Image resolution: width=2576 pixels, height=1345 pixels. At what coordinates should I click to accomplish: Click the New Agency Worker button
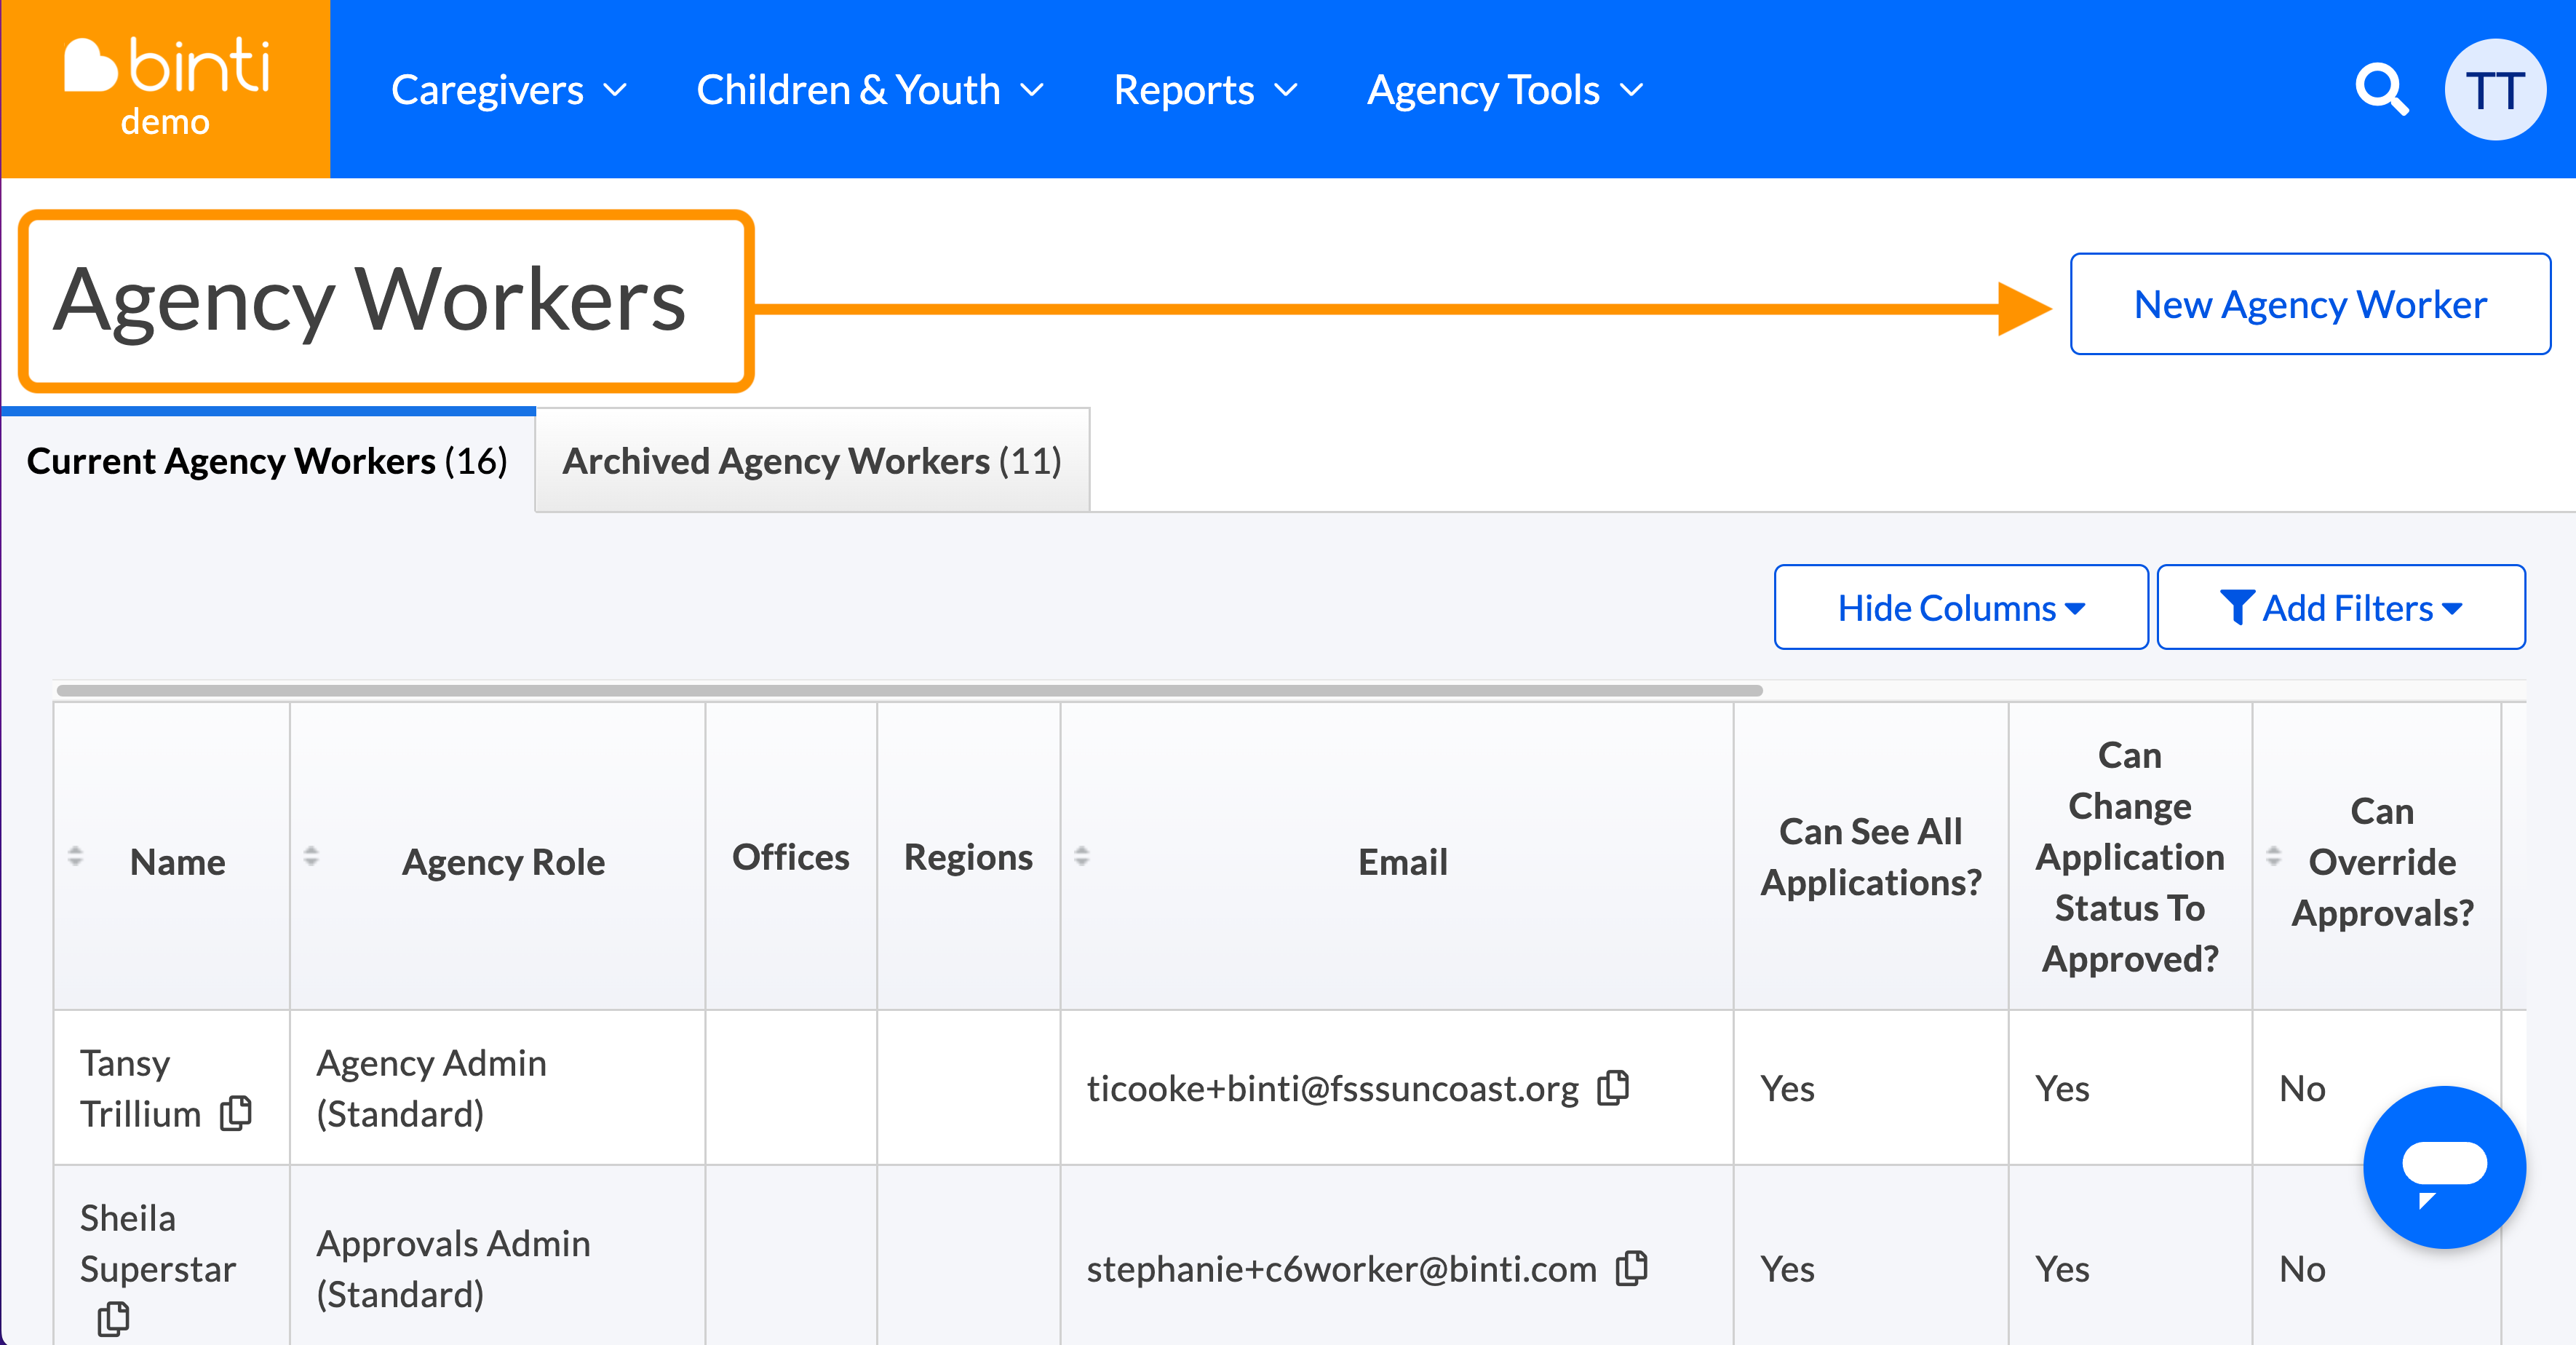click(2309, 304)
